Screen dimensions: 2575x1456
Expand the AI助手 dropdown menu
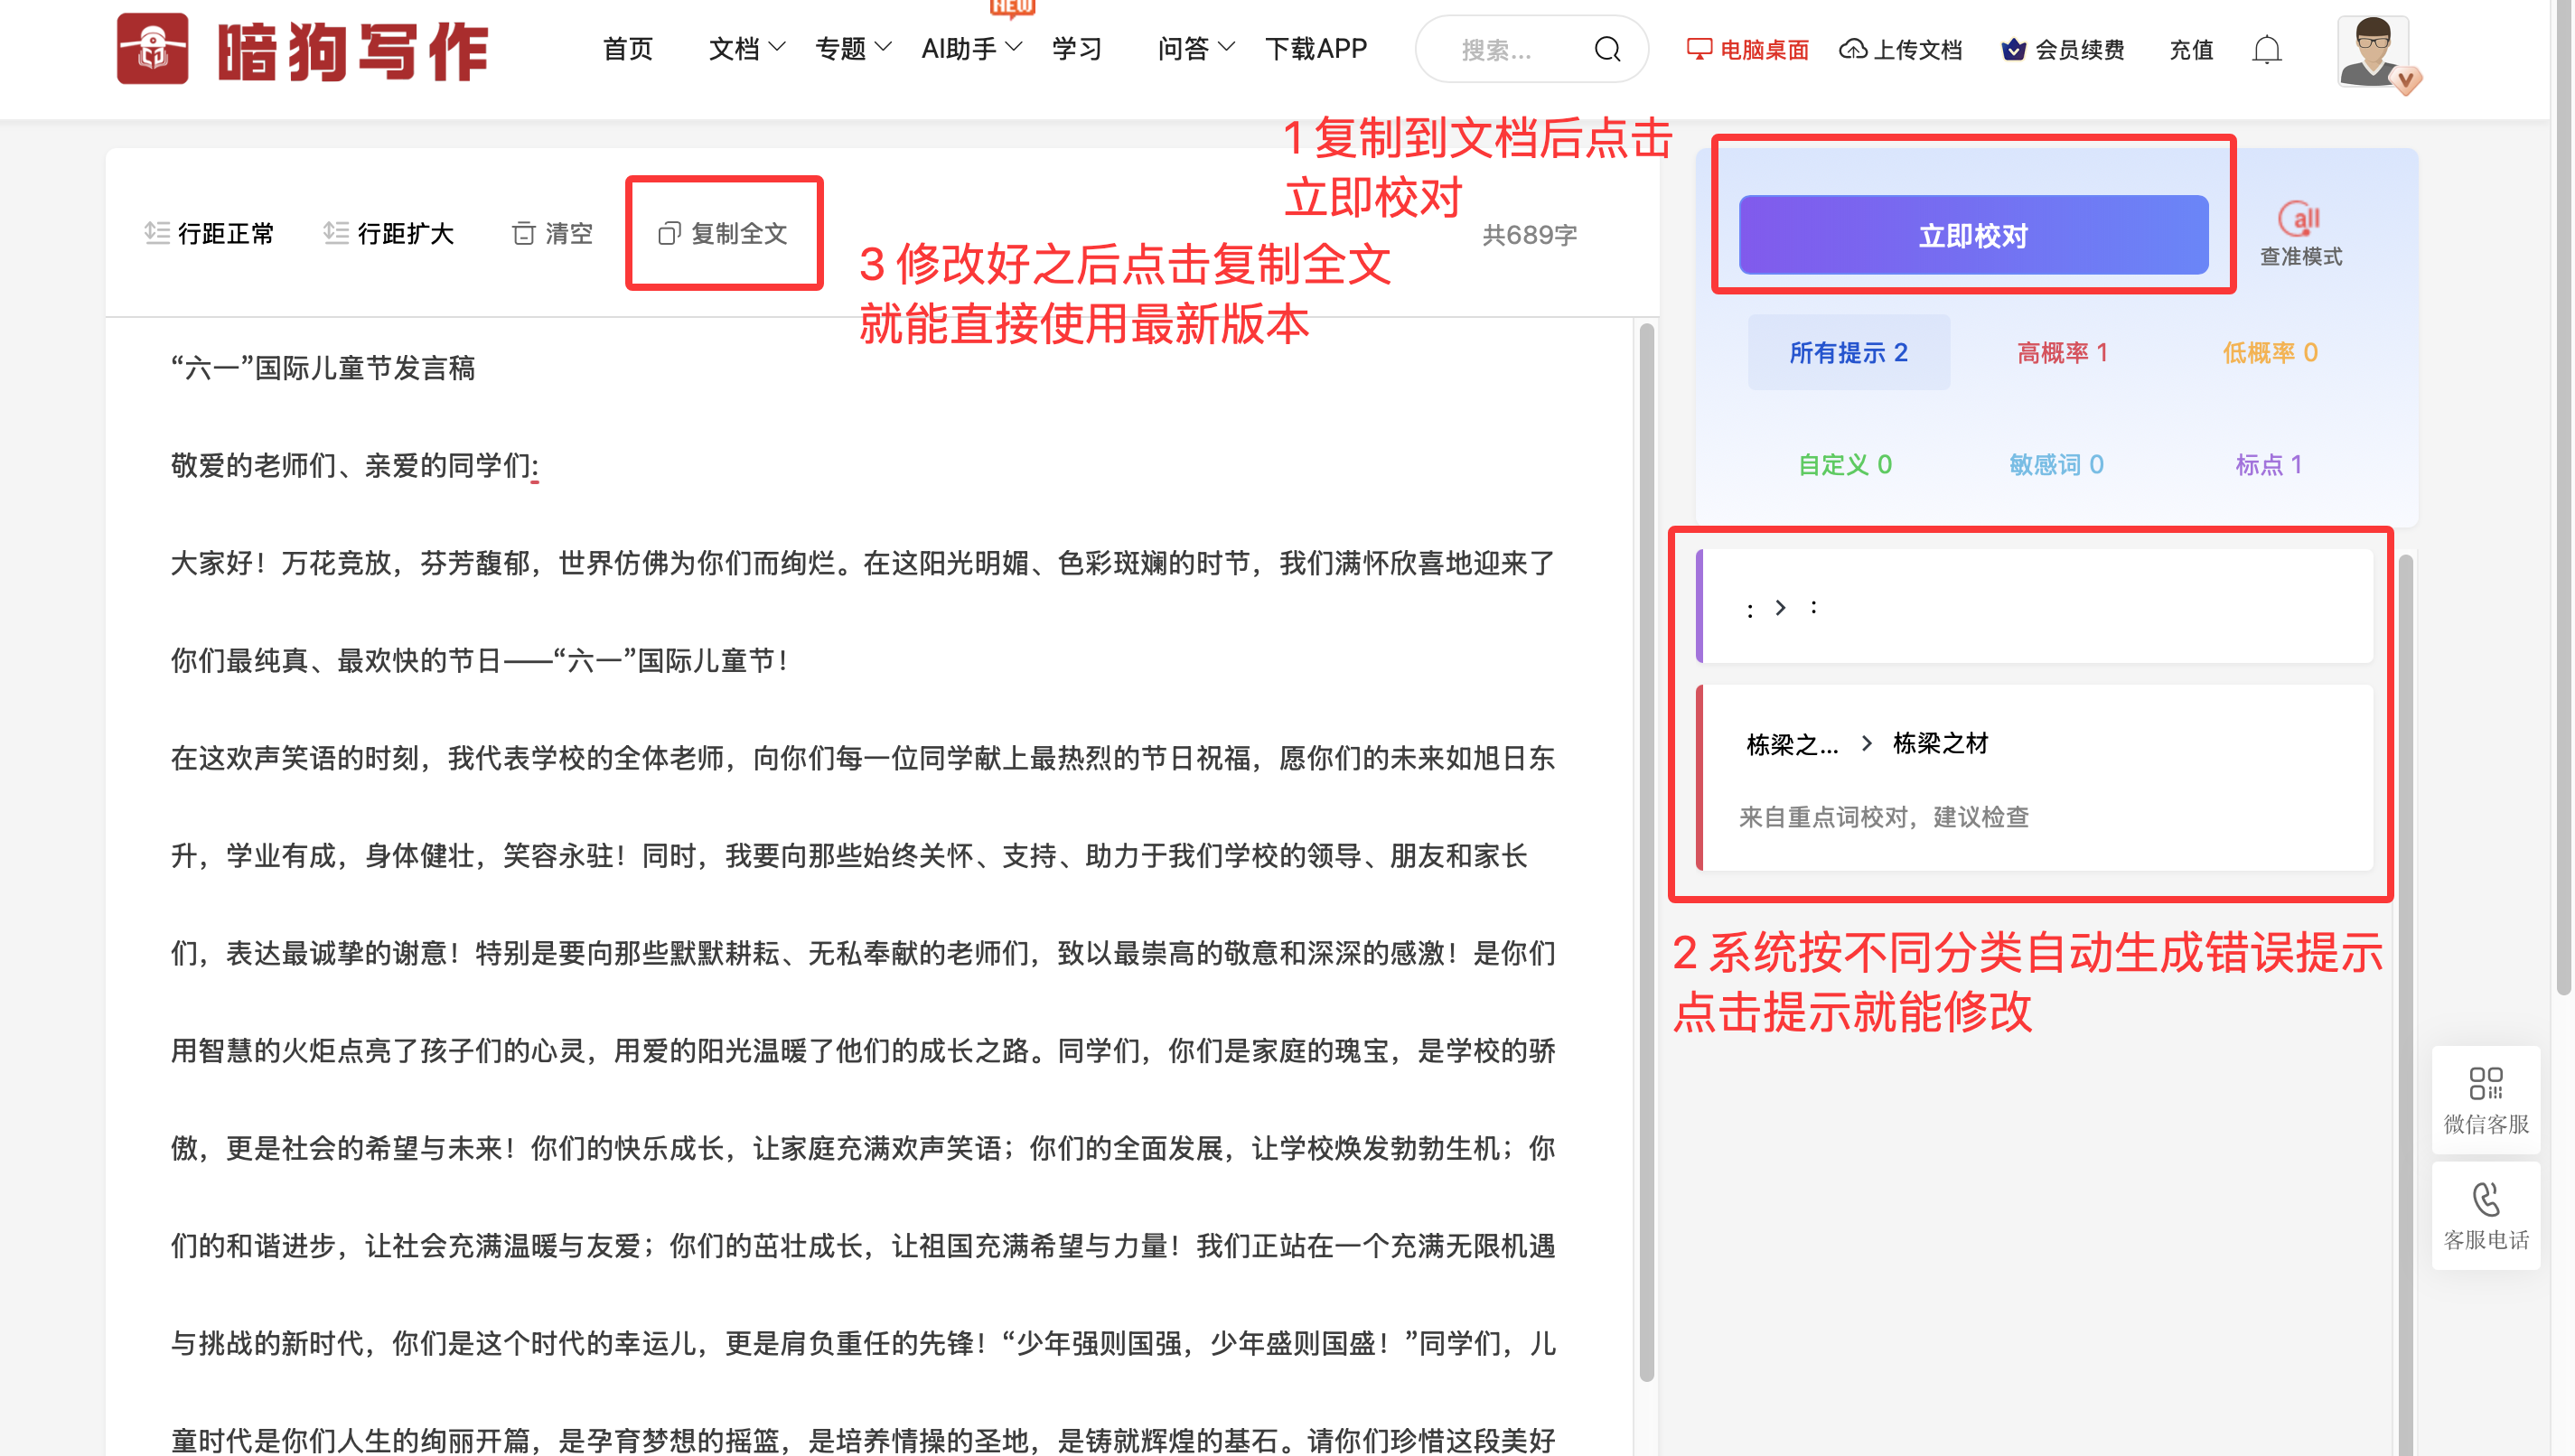click(972, 49)
